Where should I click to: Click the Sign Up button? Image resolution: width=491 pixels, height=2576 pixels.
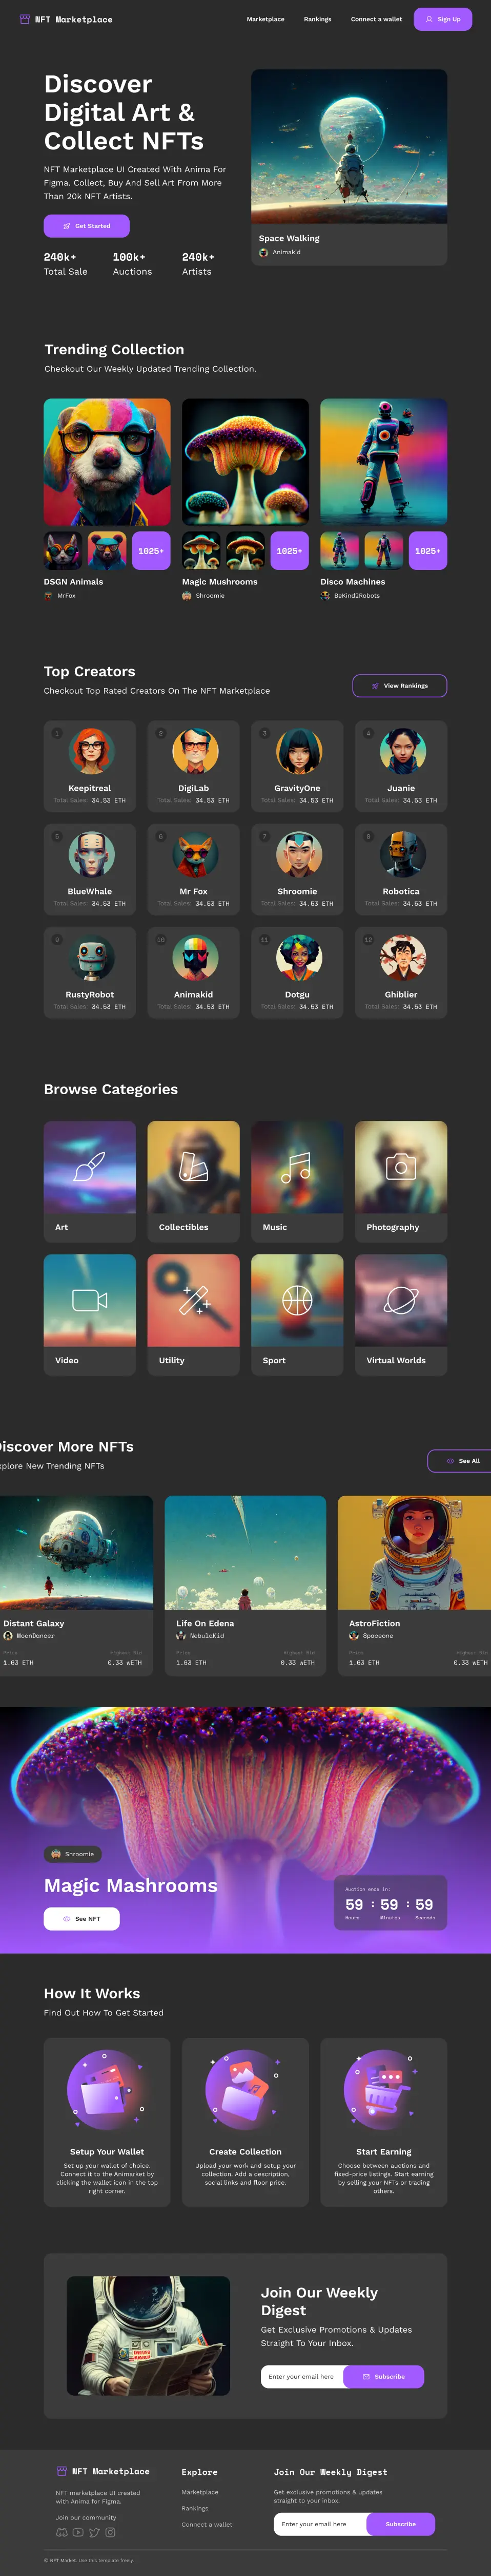pos(443,19)
